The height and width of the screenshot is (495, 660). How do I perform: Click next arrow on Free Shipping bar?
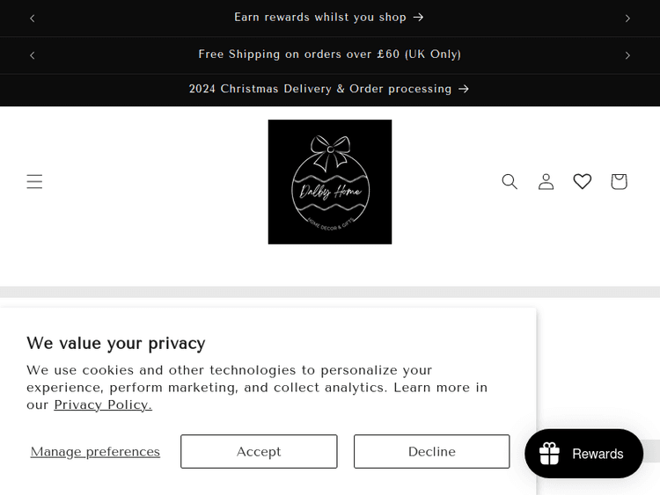pyautogui.click(x=627, y=55)
